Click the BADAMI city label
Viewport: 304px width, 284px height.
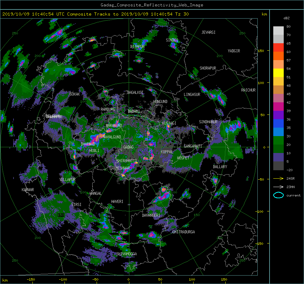[x=134, y=111]
